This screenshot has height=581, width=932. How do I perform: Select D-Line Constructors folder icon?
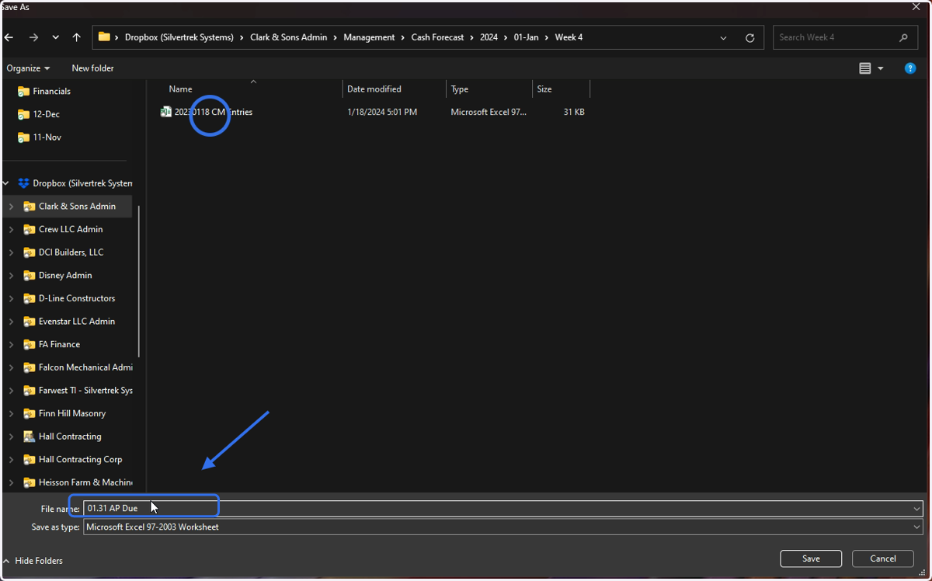pos(30,298)
